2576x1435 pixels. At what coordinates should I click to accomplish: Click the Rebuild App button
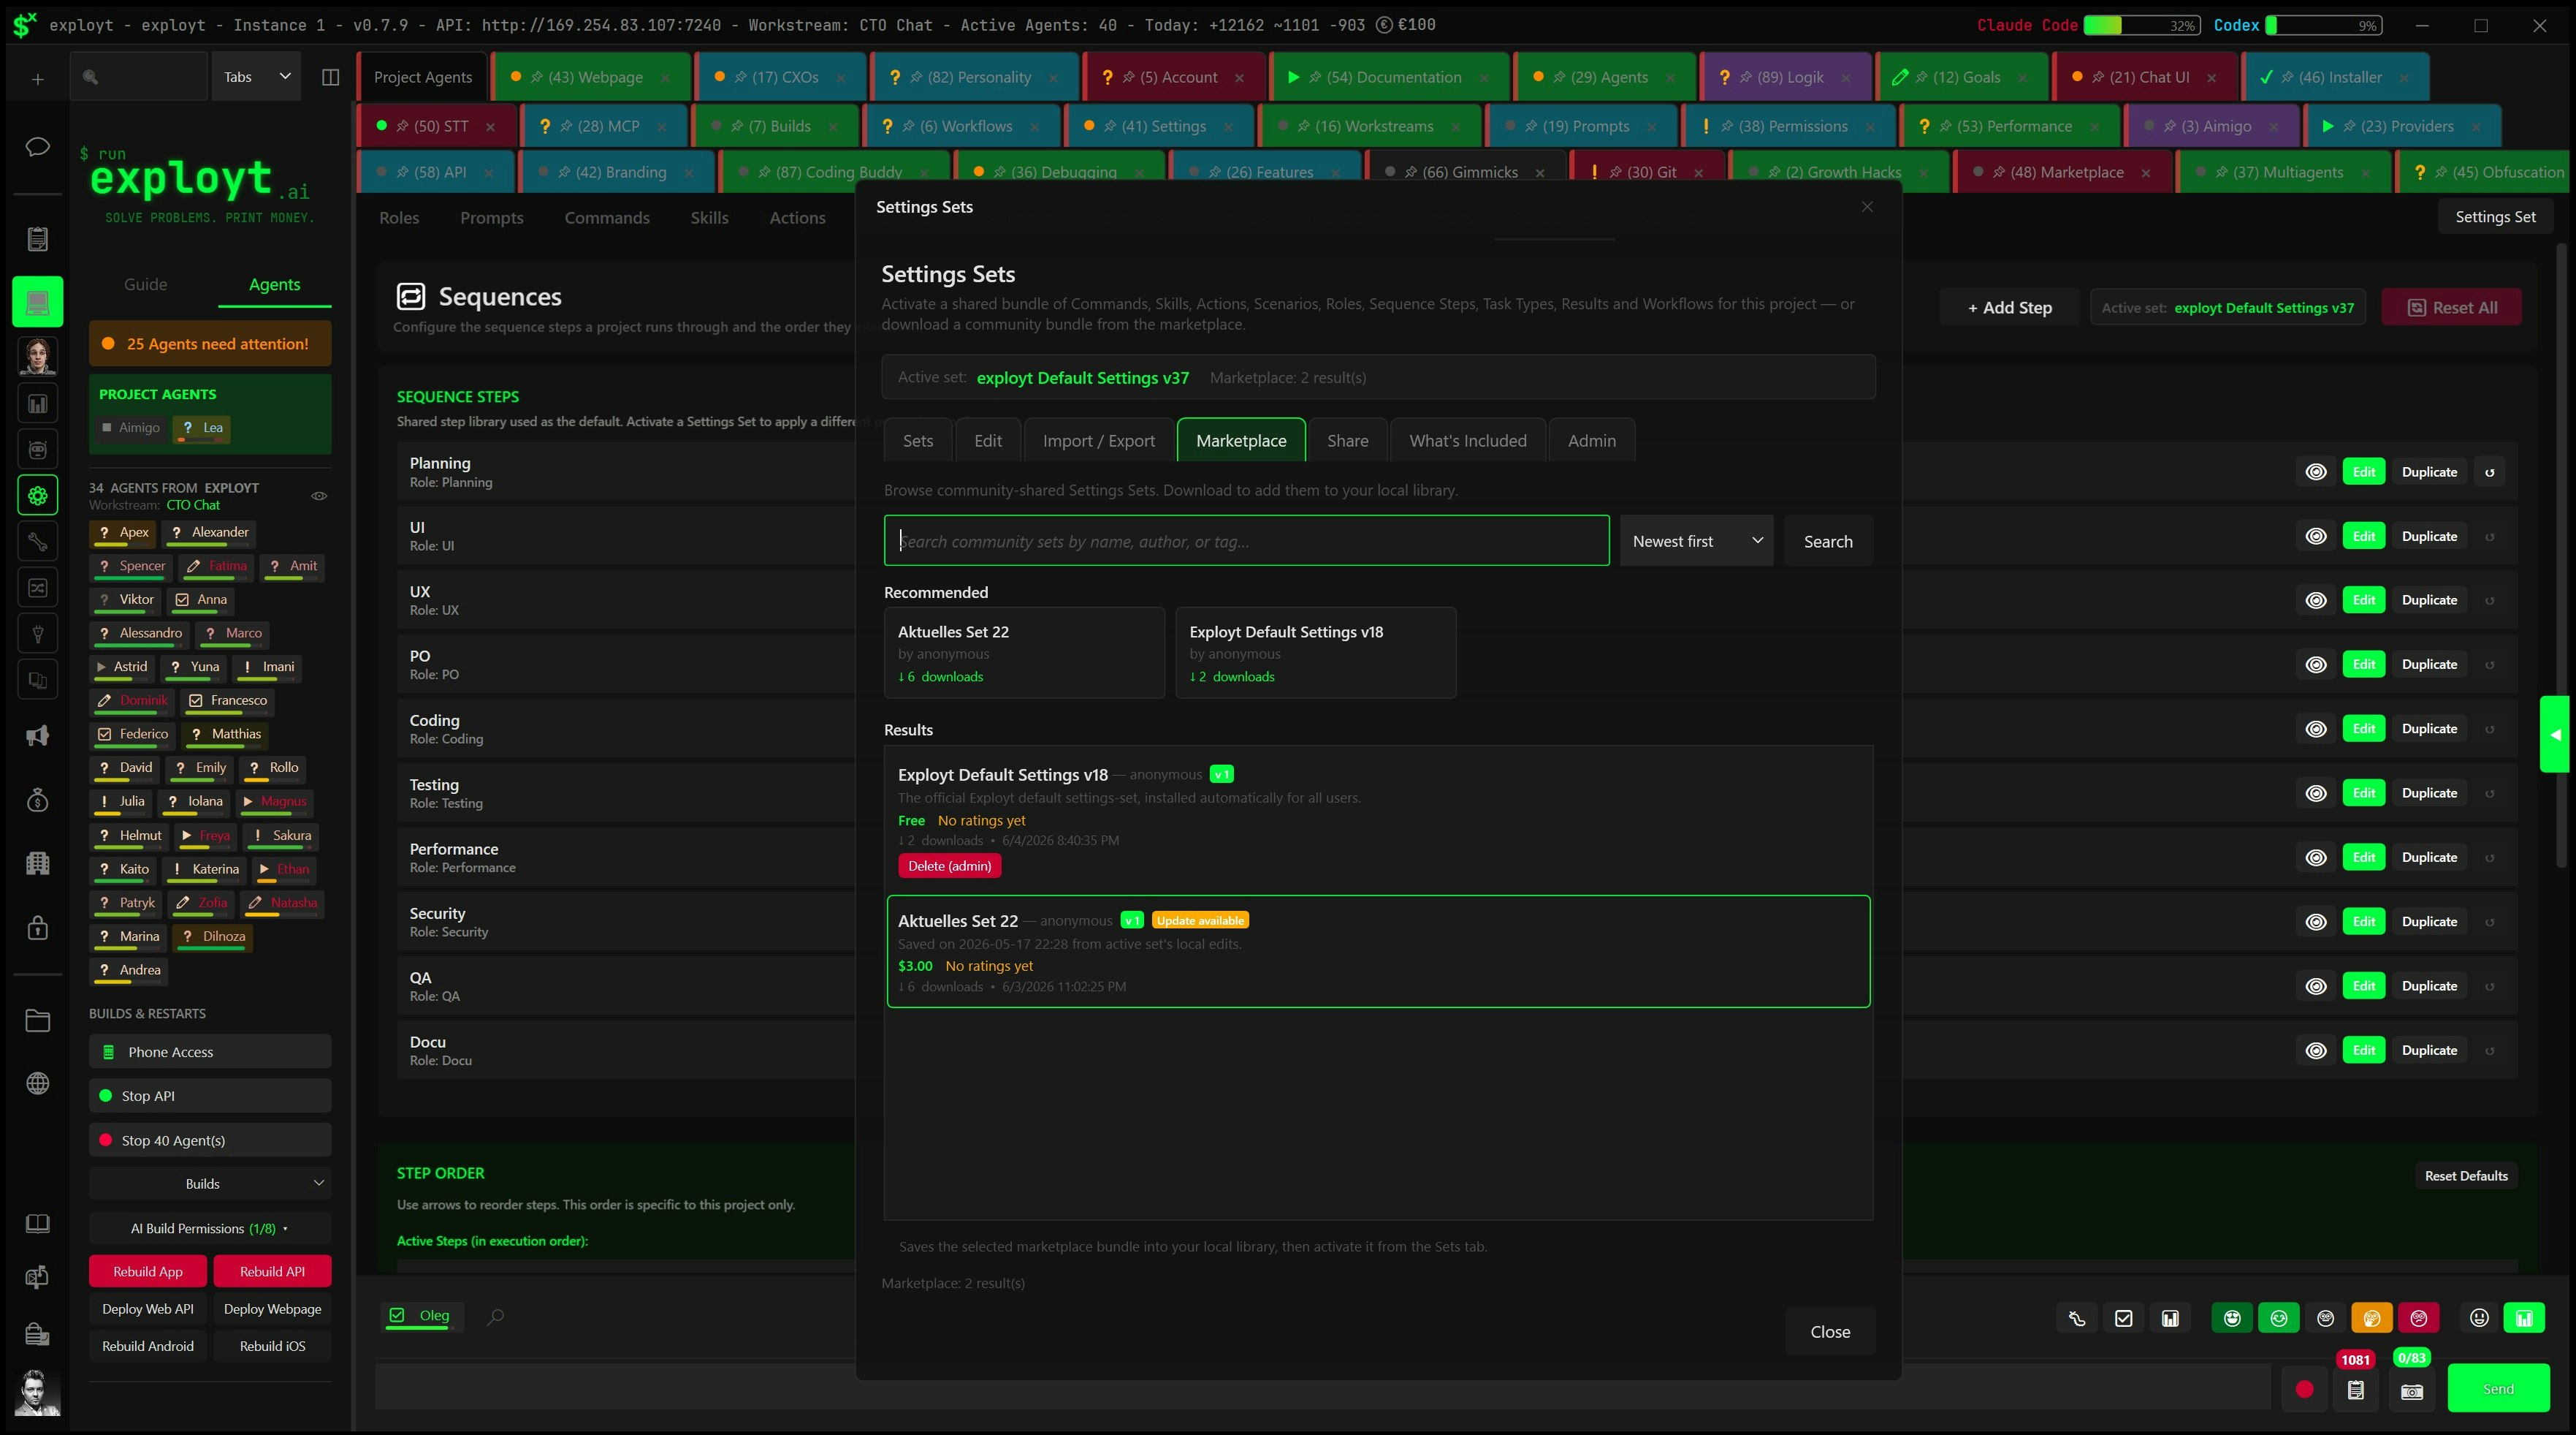tap(148, 1271)
